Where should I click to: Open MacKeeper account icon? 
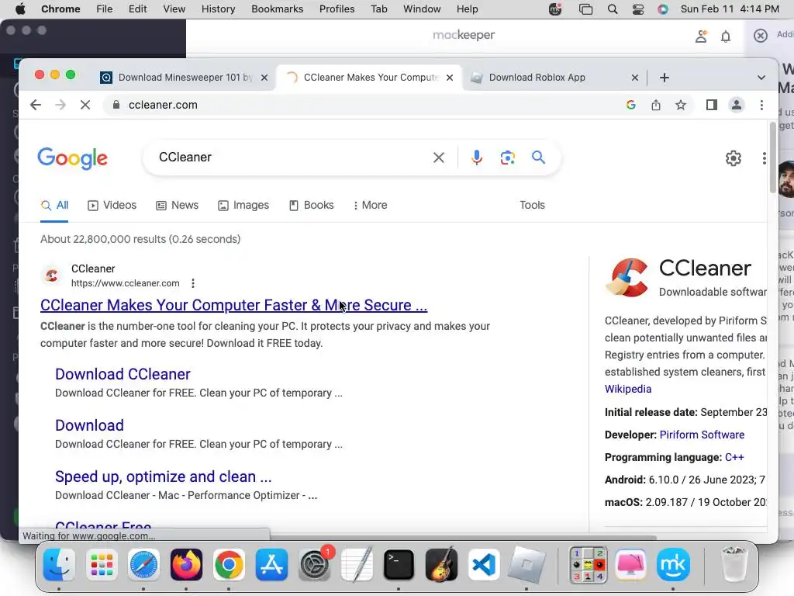tap(701, 36)
